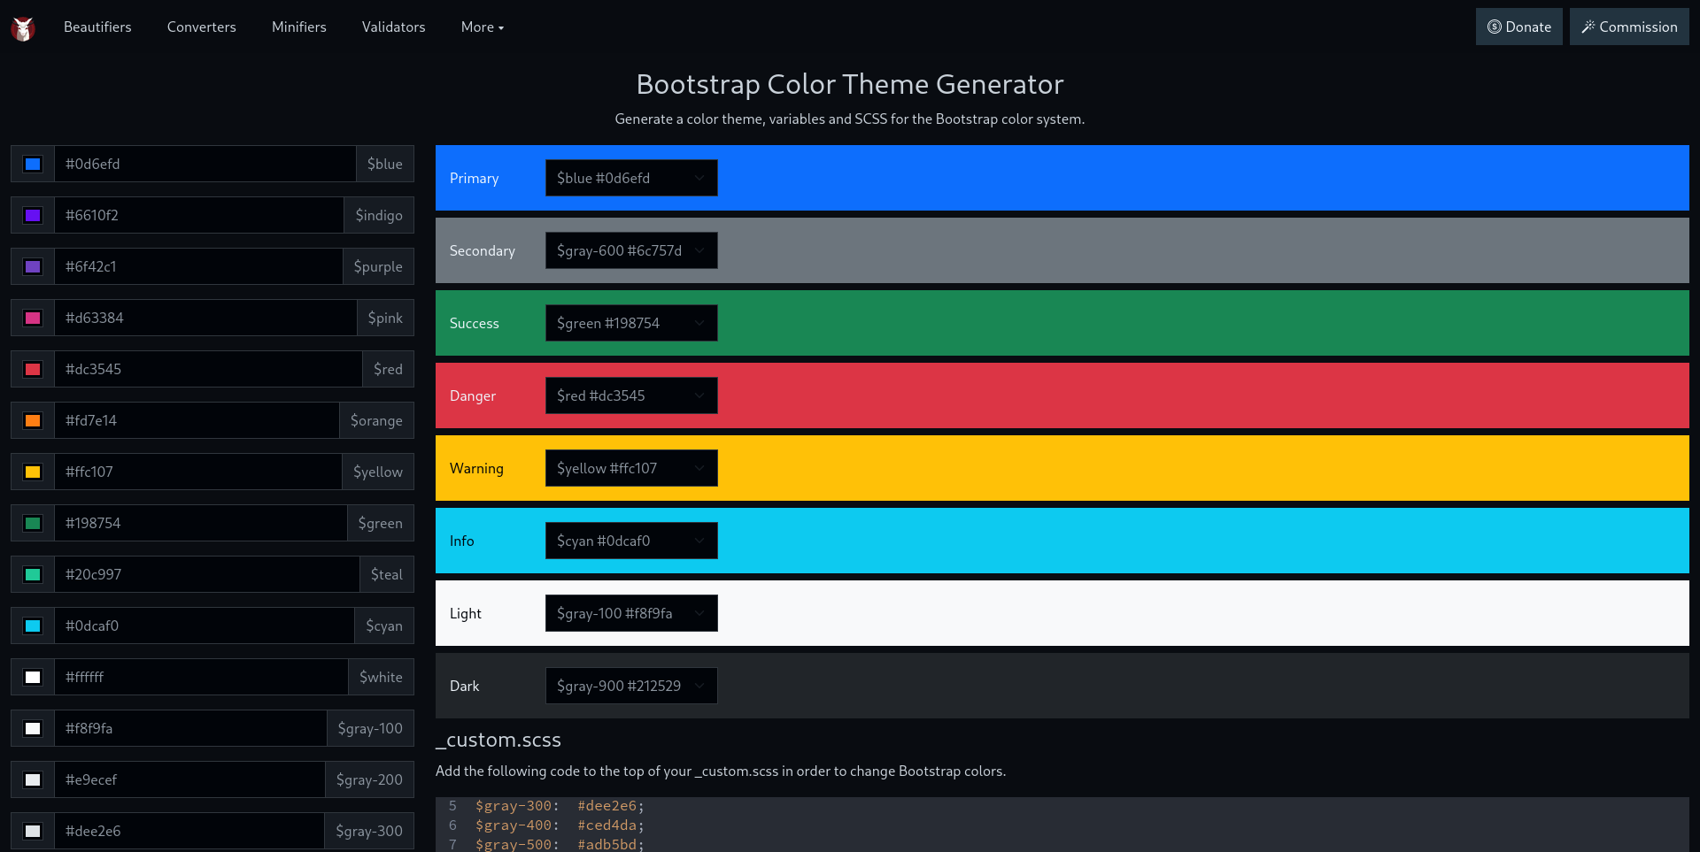Open the Warning color dropdown

pyautogui.click(x=631, y=468)
